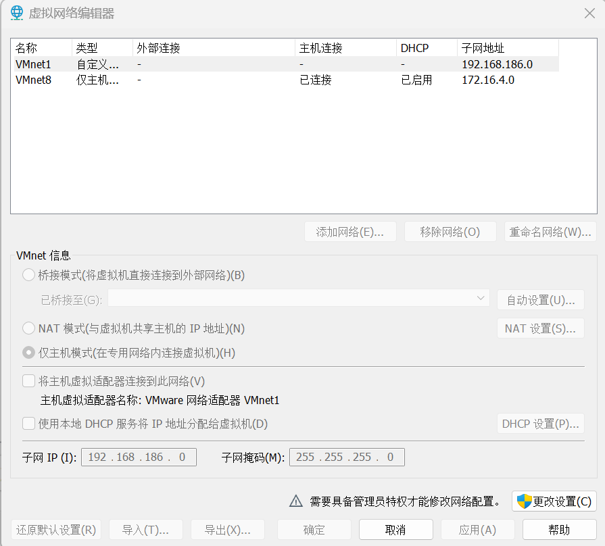
Task: Click the warning triangle icon
Action: (x=296, y=501)
